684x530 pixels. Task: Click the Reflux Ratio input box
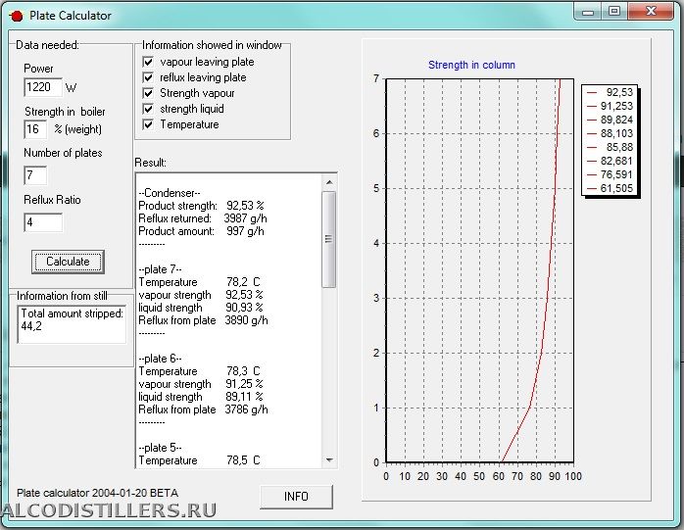(43, 222)
